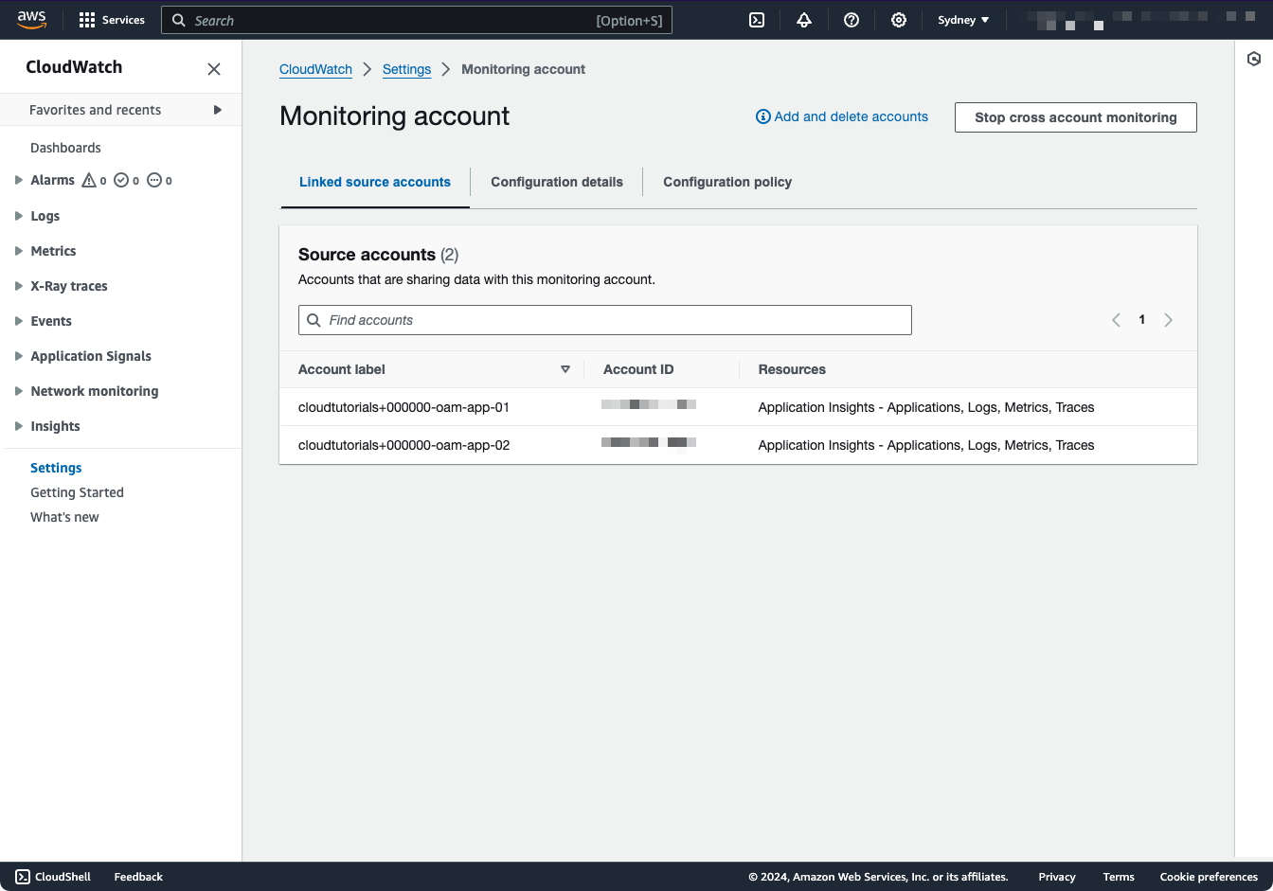
Task: Click the Resources column header
Action: (x=792, y=369)
